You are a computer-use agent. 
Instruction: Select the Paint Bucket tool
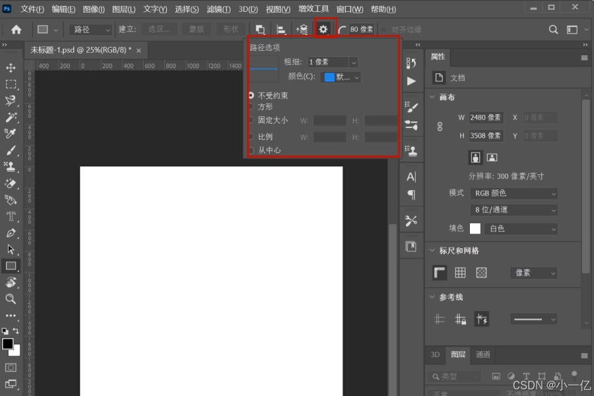click(11, 200)
